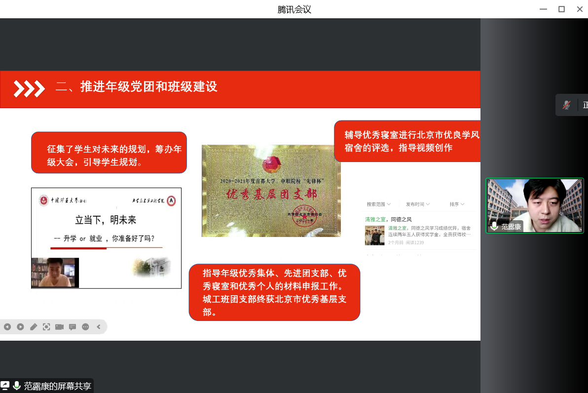588x393 pixels.
Task: Select the pen annotation tool
Action: tap(34, 327)
